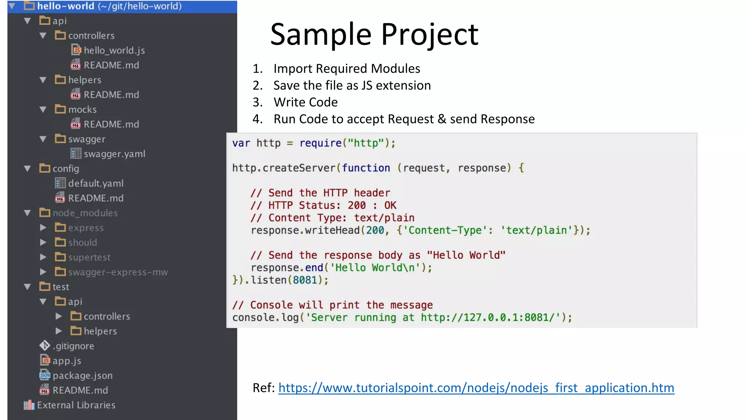Select README.md under helpers folder
This screenshot has height=420, width=747.
(x=111, y=95)
